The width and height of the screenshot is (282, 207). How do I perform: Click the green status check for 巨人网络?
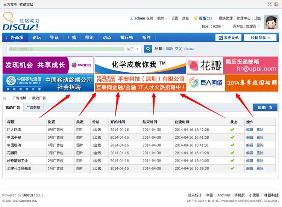[232, 129]
